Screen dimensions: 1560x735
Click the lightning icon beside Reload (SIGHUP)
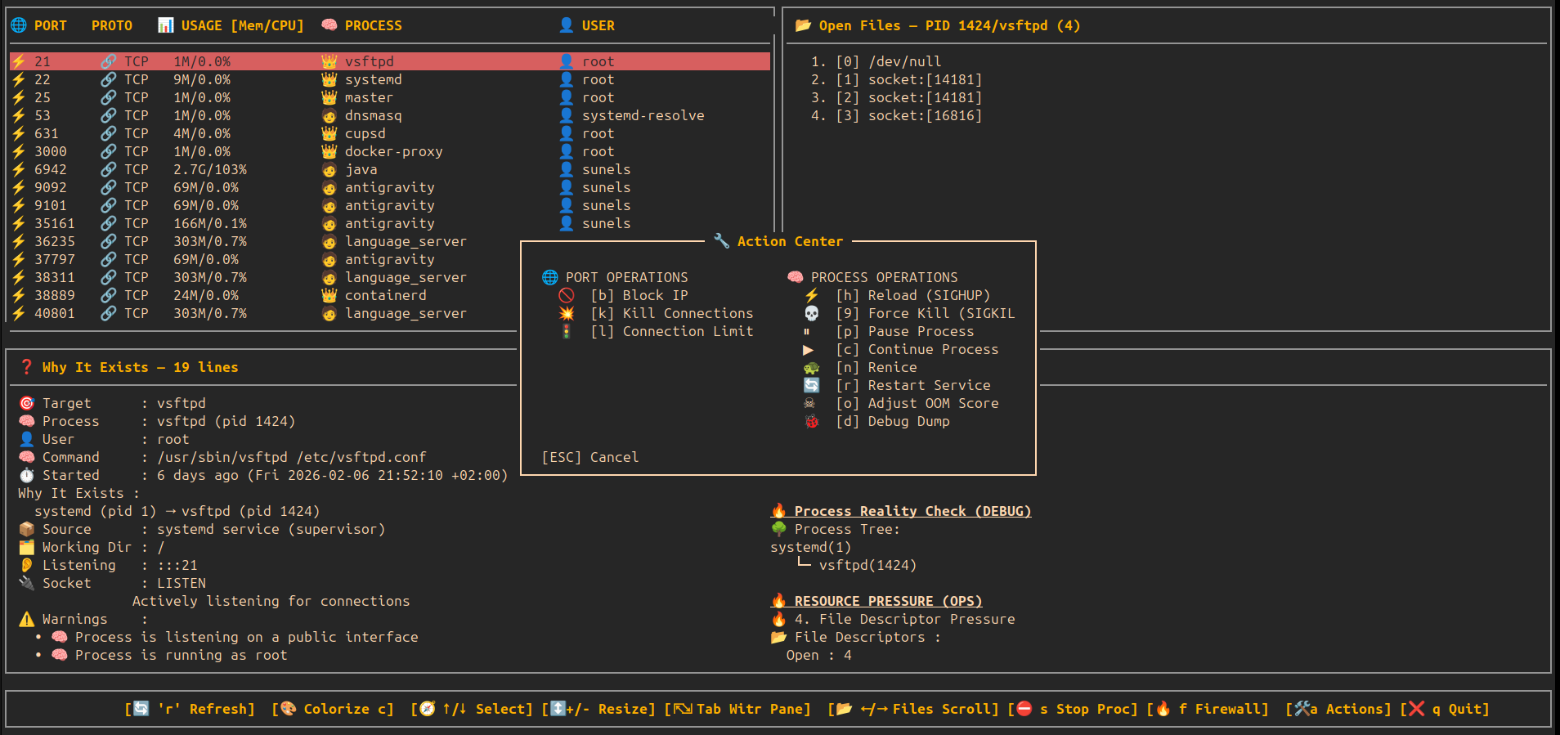pos(811,295)
